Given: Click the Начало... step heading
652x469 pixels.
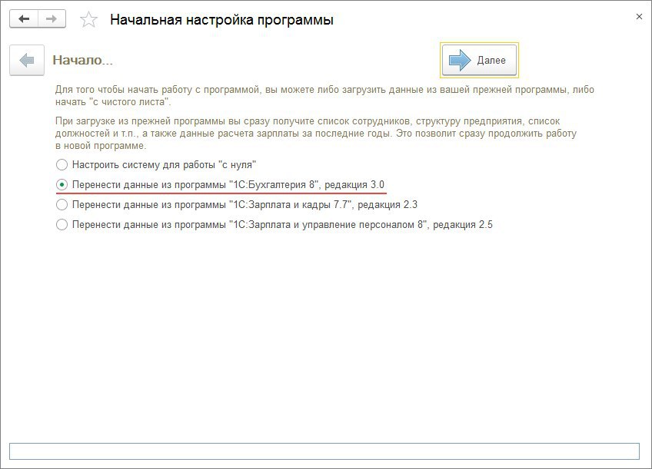Looking at the screenshot, I should pyautogui.click(x=82, y=60).
